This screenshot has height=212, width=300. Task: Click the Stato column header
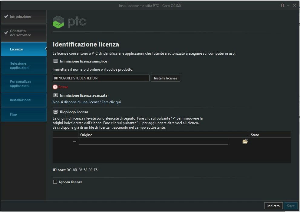point(270,135)
